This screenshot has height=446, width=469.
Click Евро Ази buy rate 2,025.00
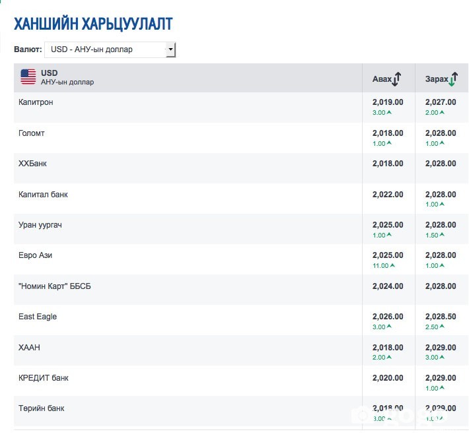pos(388,255)
